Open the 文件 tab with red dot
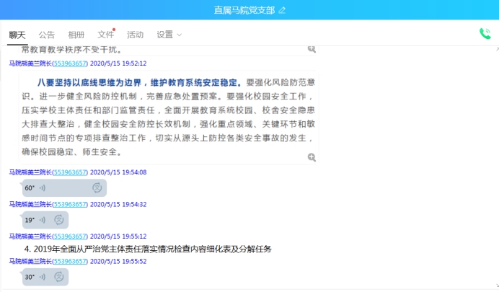The height and width of the screenshot is (292, 499). coord(105,35)
